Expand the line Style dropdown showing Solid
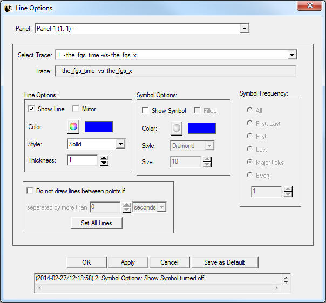 [x=120, y=144]
